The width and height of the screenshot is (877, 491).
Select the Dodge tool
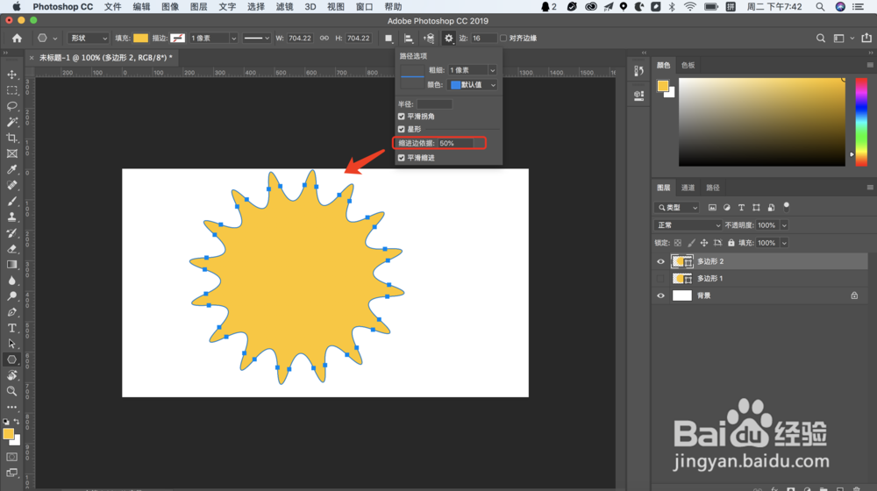[11, 296]
